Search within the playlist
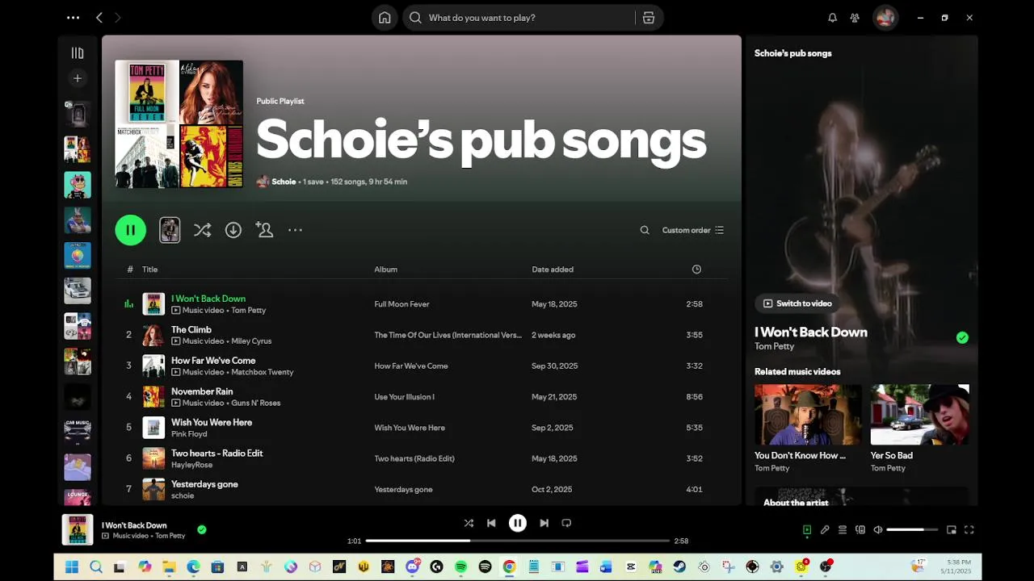This screenshot has width=1034, height=581. [x=645, y=230]
